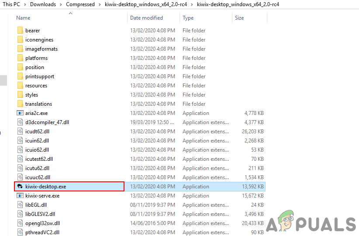Viewport: 359px width, 236px height.
Task: Sort files by Size column
Action: [x=239, y=18]
